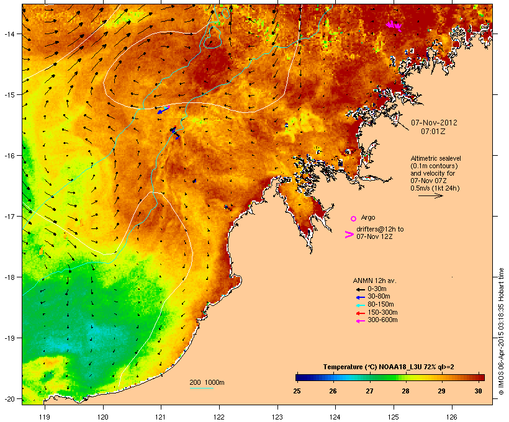The image size is (509, 422).
Task: Click the 0.5m/s (1kt 24h) label
Action: [435, 188]
